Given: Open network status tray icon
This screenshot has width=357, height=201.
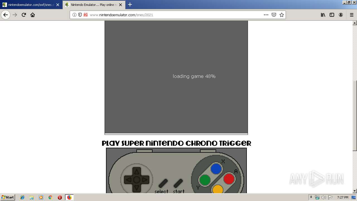Looking at the screenshot, I should coord(317,197).
